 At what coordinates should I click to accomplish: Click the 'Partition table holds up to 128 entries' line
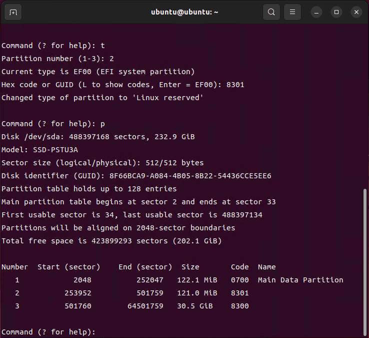click(89, 189)
